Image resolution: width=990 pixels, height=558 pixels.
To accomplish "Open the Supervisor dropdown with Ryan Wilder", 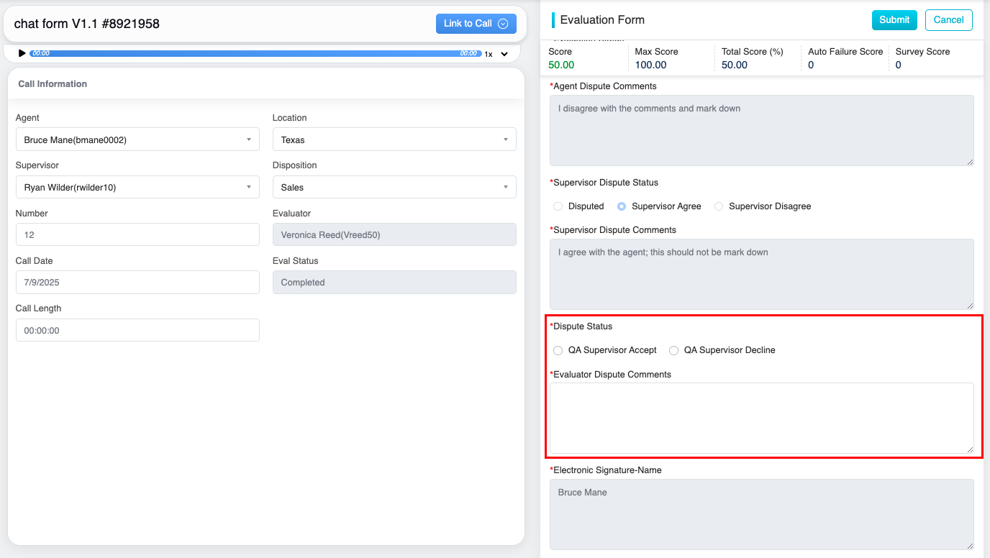I will click(x=137, y=187).
